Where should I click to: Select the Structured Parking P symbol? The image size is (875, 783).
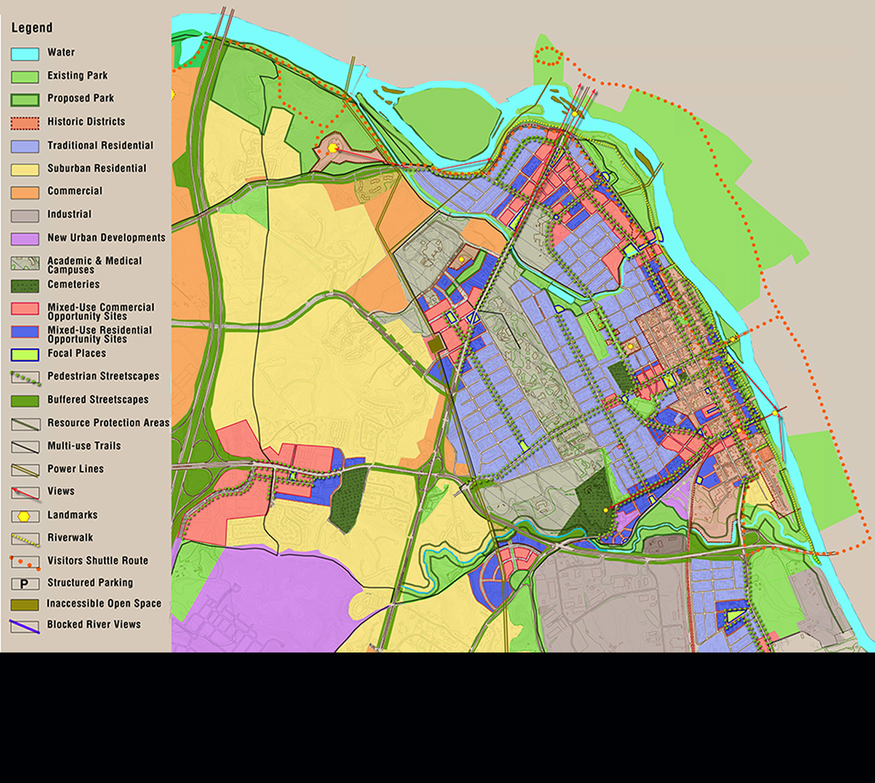point(24,584)
